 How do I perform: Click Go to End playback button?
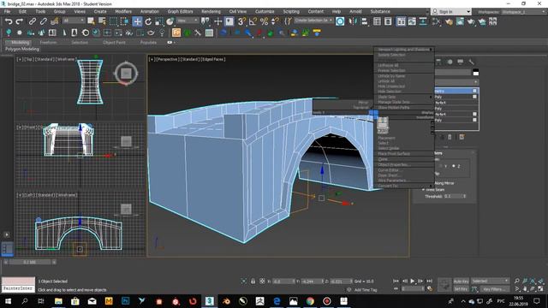pos(430,281)
